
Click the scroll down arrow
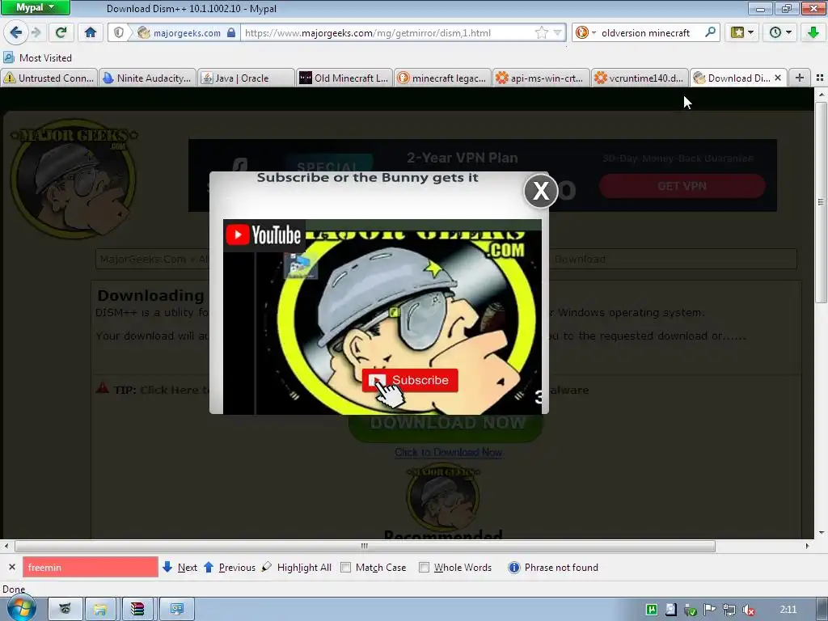click(822, 533)
